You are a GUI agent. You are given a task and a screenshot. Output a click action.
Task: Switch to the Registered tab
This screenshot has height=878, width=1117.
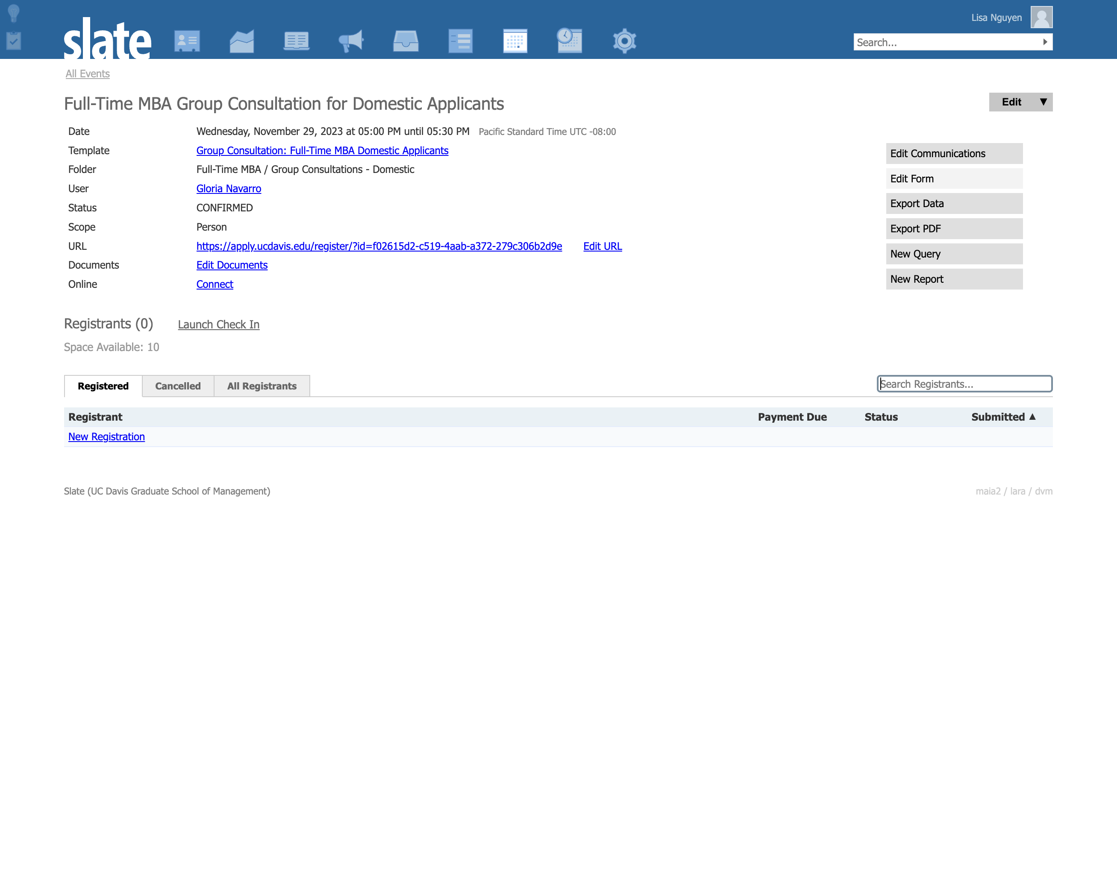click(103, 386)
